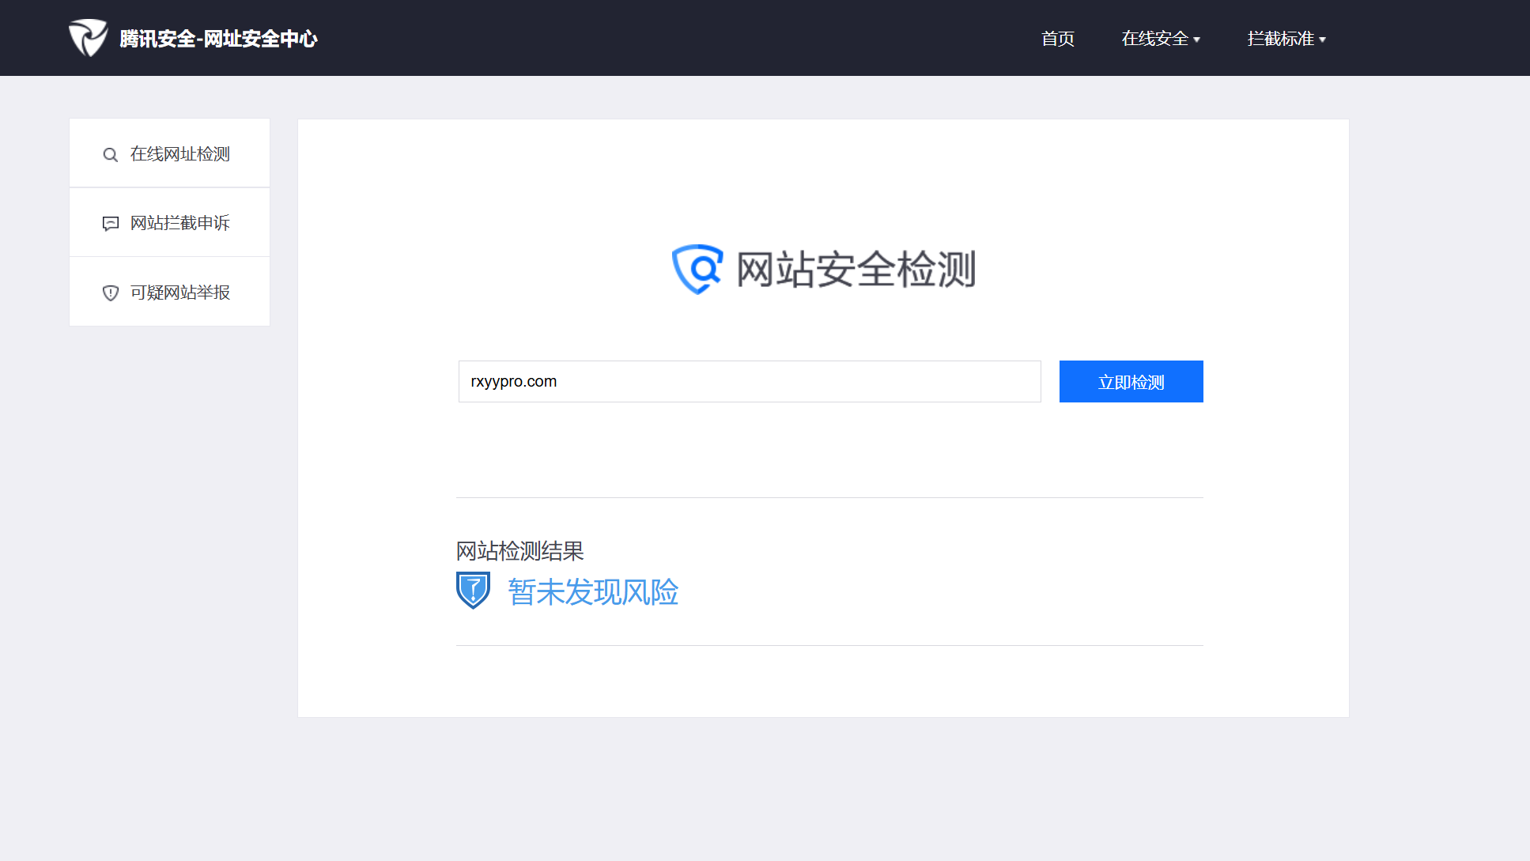Expand the 拦截标准 dropdown menu
This screenshot has height=861, width=1530.
pos(1280,39)
